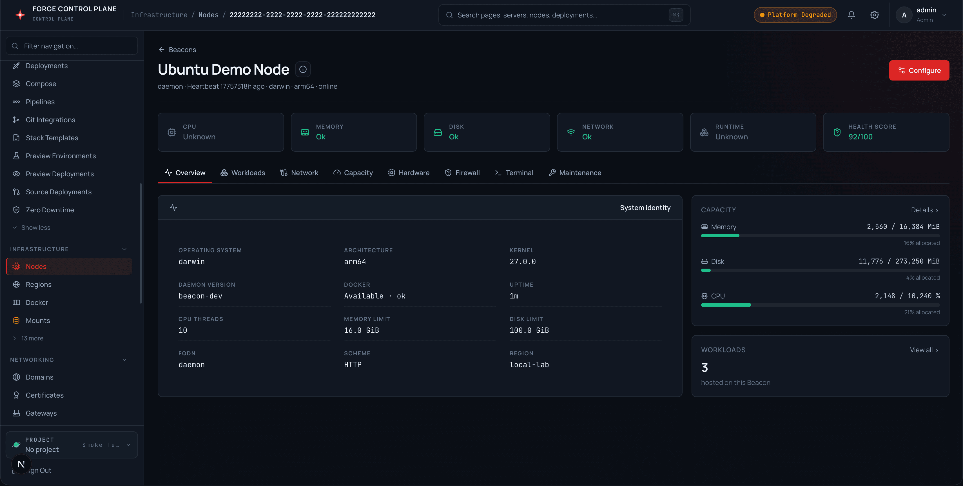Click the sidebar scrollbar
This screenshot has width=963, height=486.
tap(141, 243)
